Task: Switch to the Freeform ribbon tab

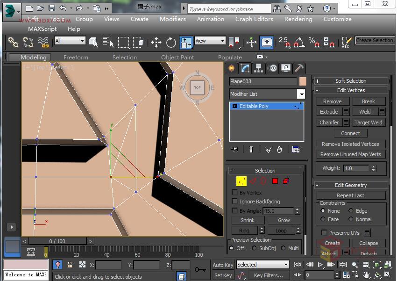Action: [76, 57]
